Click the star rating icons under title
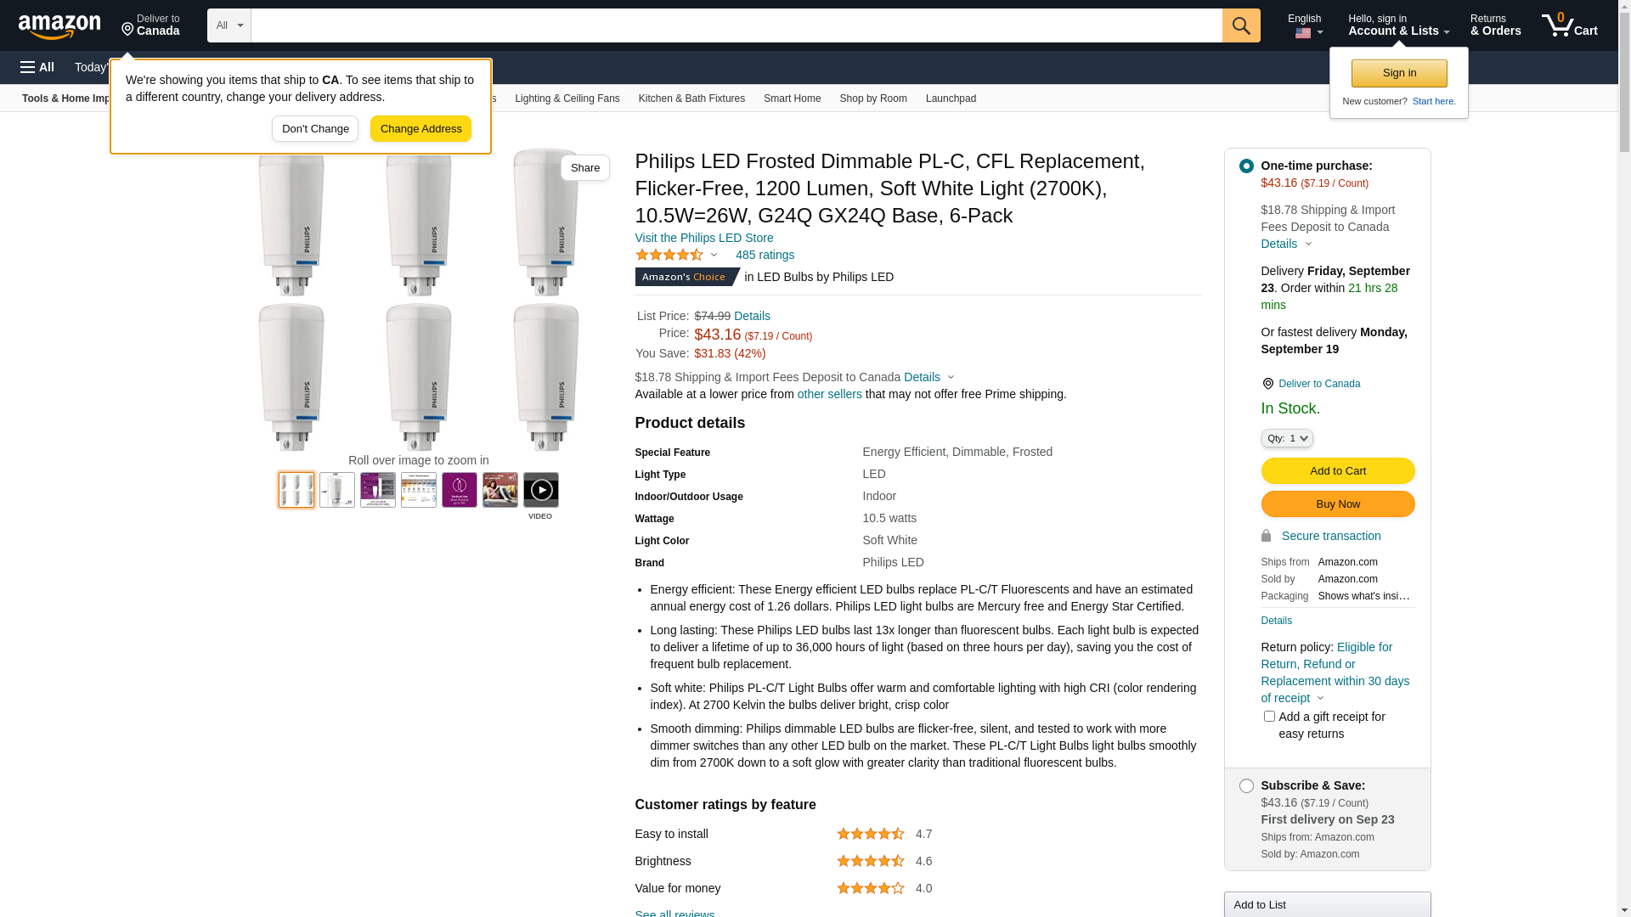The height and width of the screenshot is (917, 1631). (669, 255)
